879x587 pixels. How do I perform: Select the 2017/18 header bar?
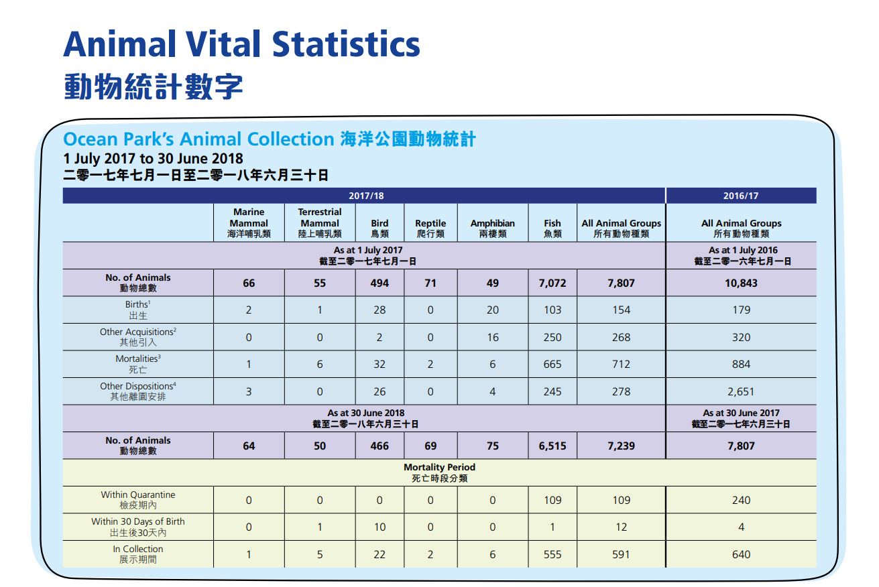[x=366, y=196]
